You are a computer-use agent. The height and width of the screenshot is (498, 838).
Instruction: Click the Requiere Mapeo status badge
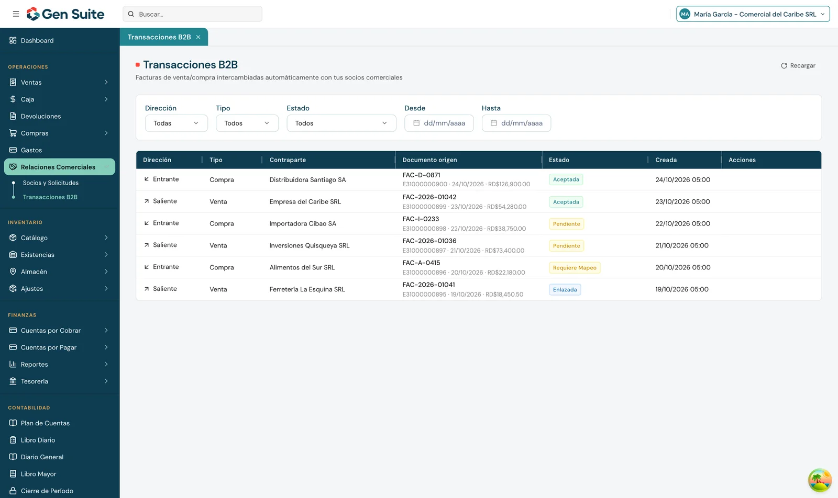click(575, 268)
